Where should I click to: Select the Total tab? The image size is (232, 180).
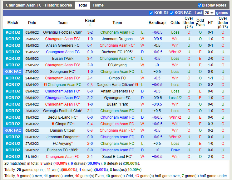82,5
